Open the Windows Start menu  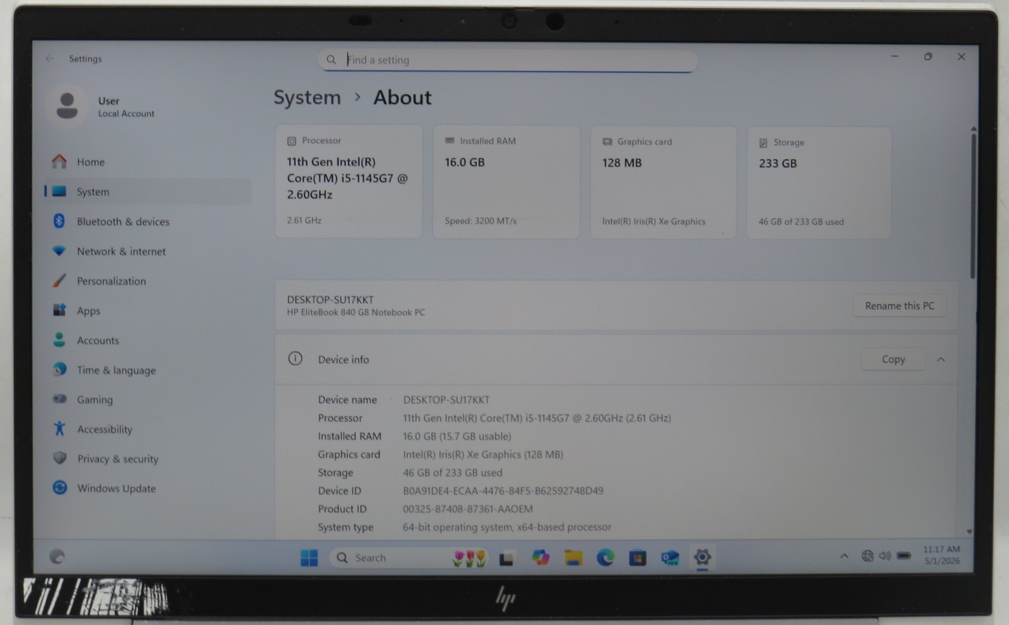click(309, 558)
